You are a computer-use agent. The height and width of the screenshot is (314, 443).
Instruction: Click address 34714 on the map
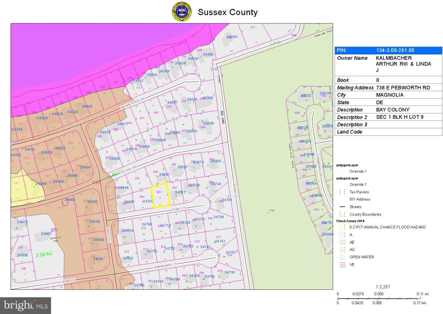point(166,225)
